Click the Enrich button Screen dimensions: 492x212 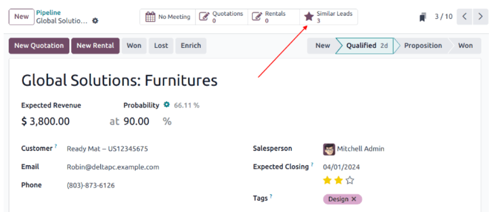(191, 46)
